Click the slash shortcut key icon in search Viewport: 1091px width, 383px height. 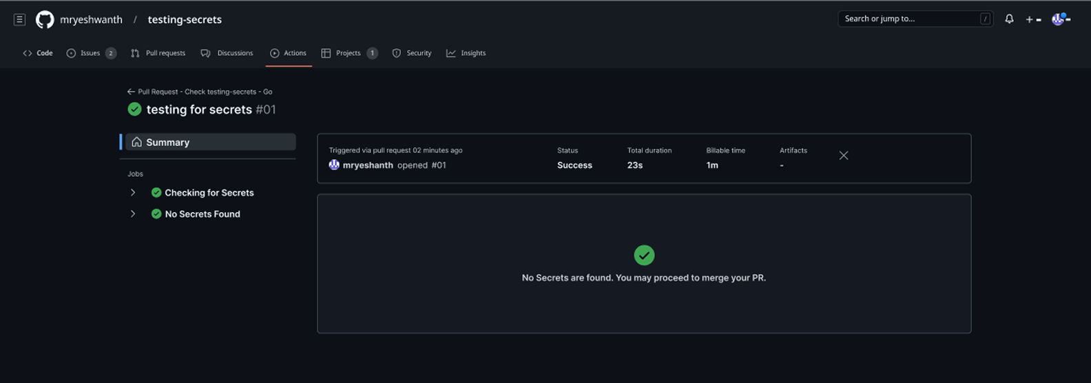coord(986,19)
